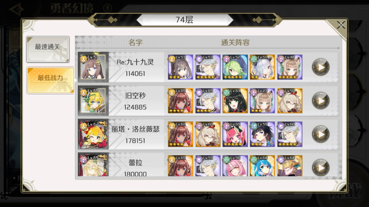Image resolution: width=369 pixels, height=207 pixels.
Task: Click the info icon beside 勇者幻境 title
Action: click(107, 8)
